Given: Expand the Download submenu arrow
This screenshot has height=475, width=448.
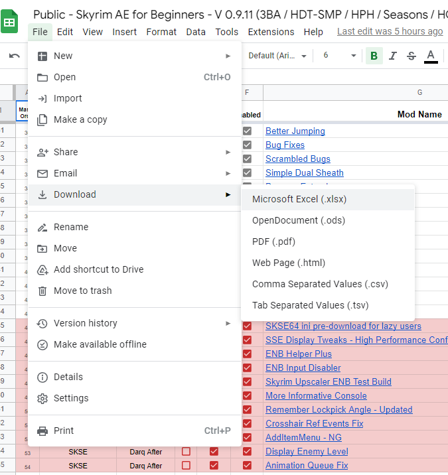Looking at the screenshot, I should point(228,194).
